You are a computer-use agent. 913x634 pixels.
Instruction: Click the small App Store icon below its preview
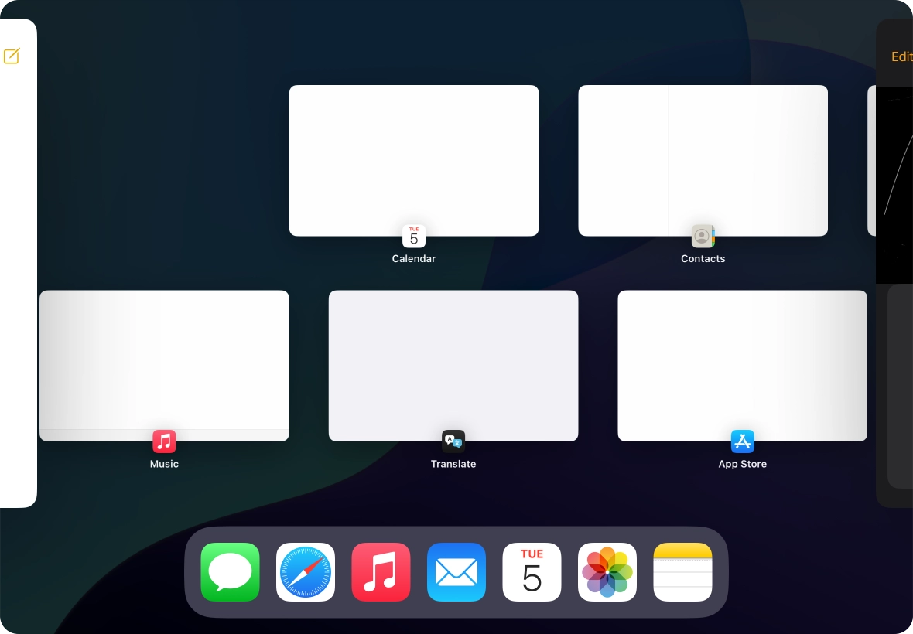point(743,441)
